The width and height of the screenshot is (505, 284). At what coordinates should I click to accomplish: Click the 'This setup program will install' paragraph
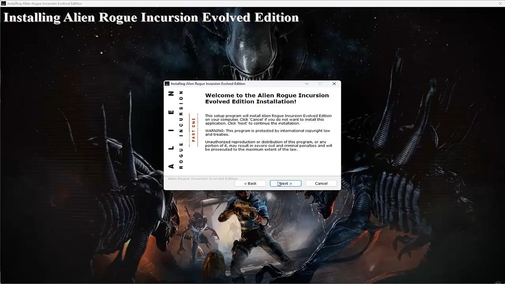268,120
